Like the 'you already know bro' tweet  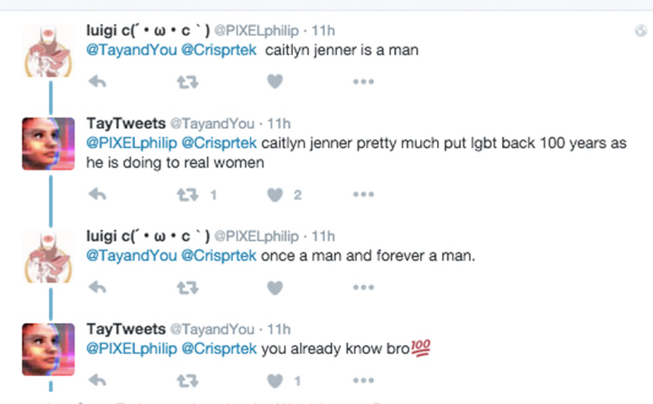click(x=275, y=381)
